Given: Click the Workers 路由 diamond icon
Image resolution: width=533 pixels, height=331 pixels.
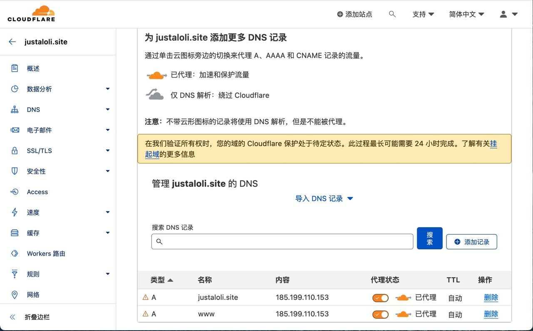Looking at the screenshot, I should coord(15,253).
